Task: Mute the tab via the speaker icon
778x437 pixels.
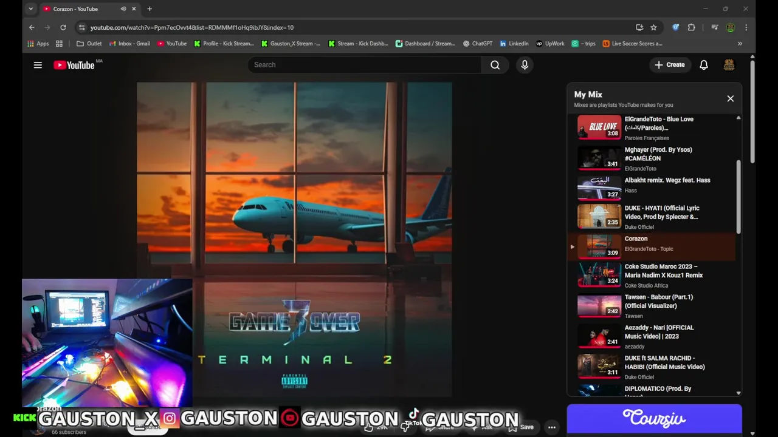Action: point(123,9)
